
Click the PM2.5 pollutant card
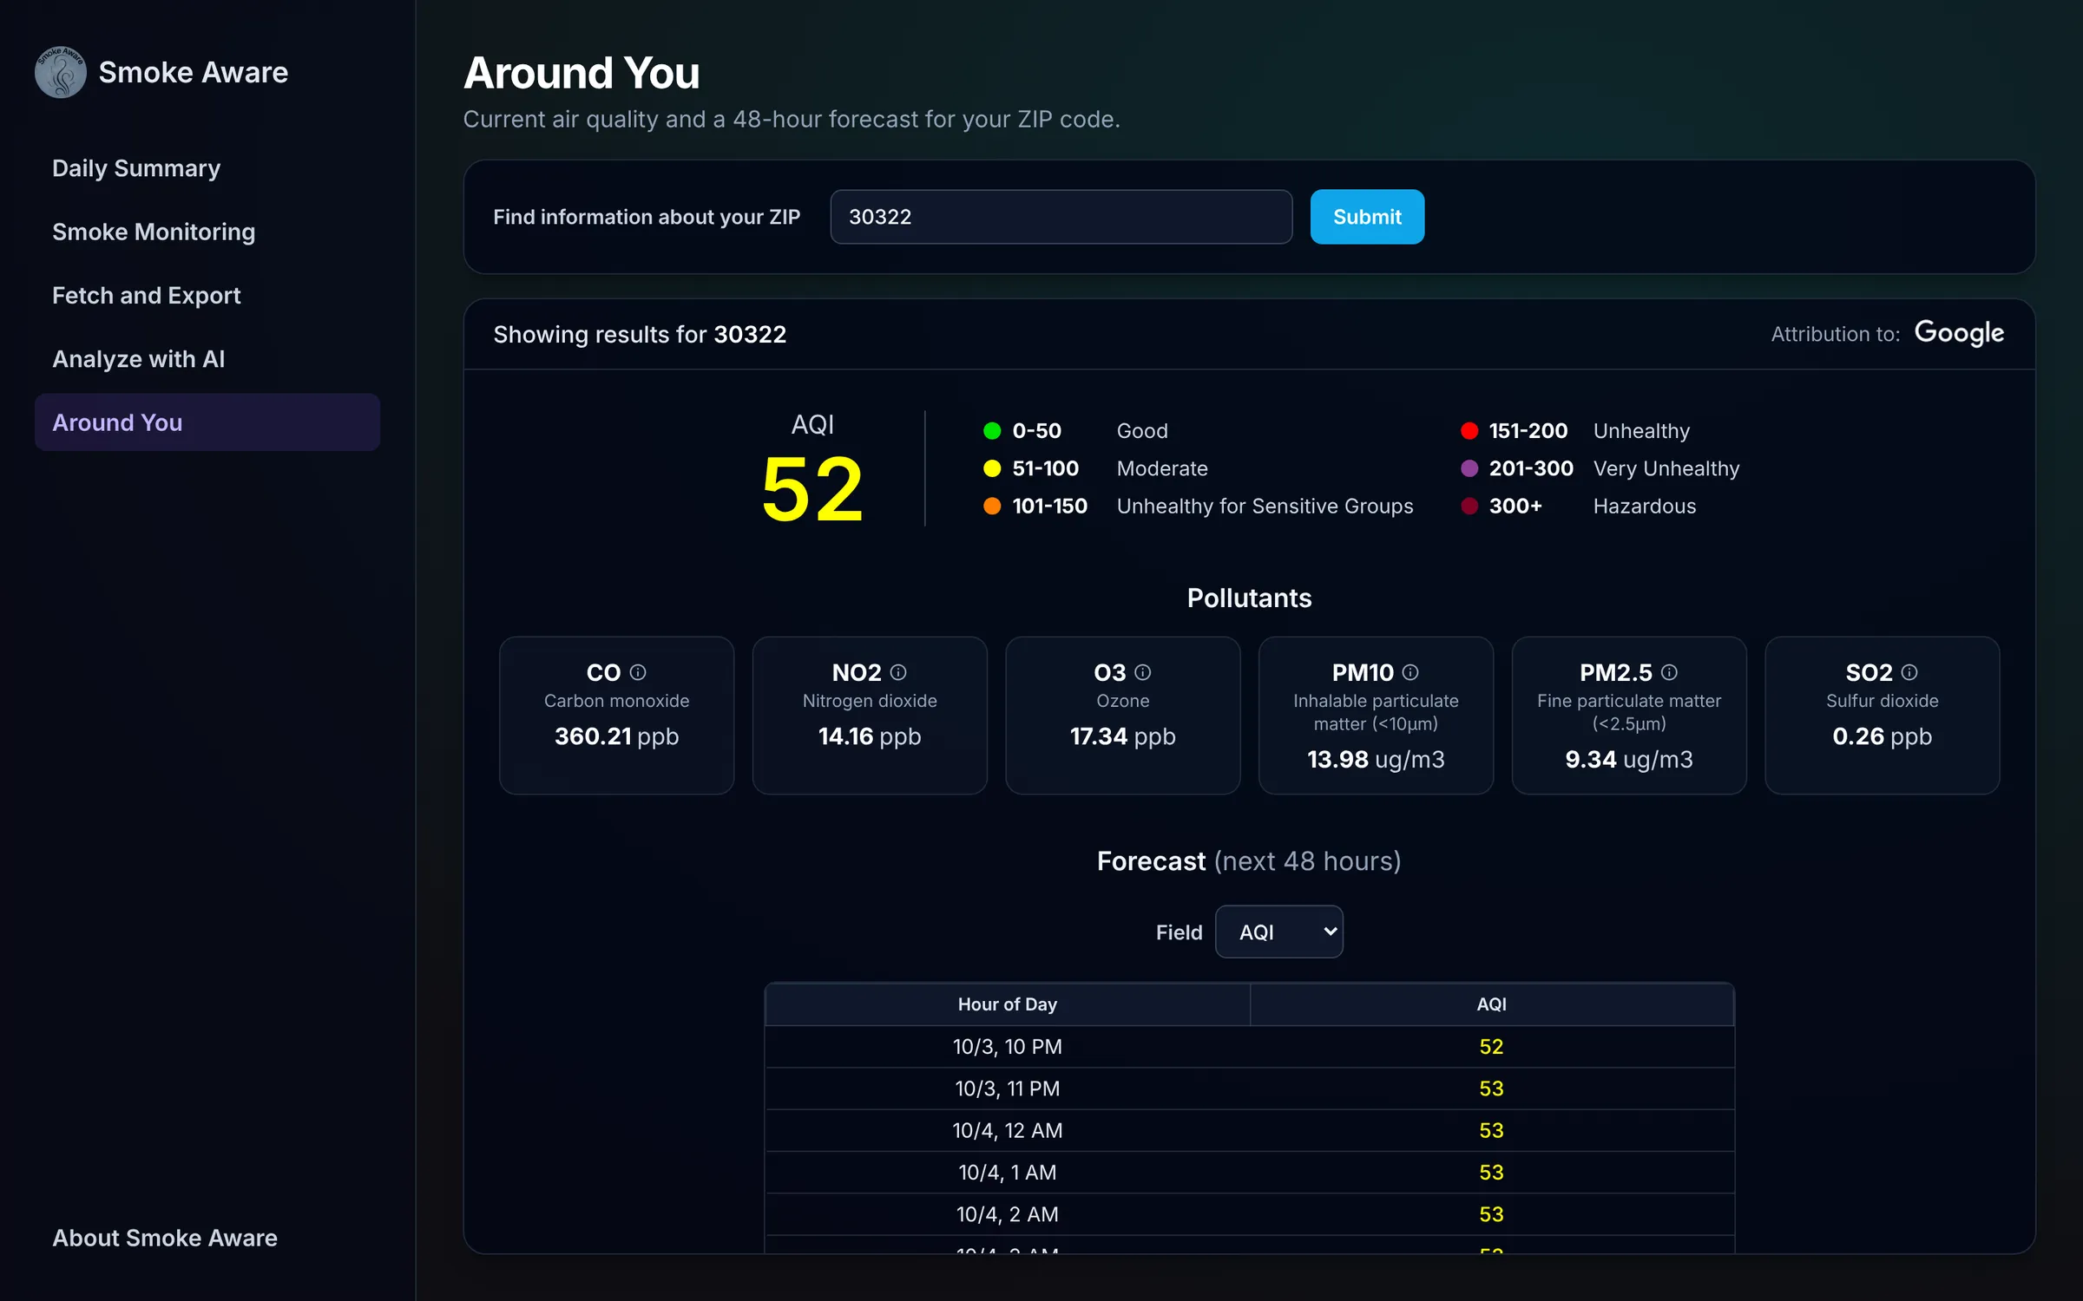coord(1629,716)
